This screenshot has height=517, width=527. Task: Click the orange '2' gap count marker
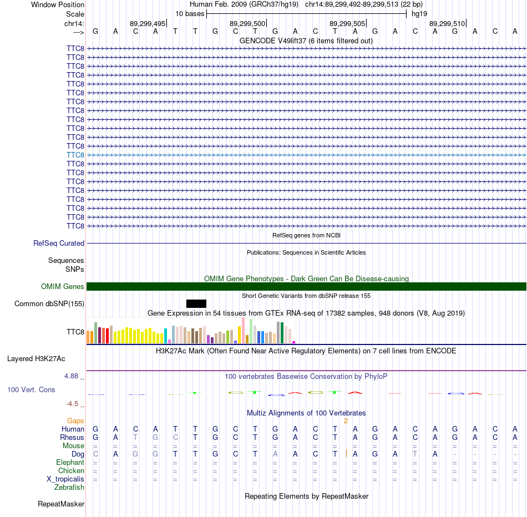pos(346,421)
